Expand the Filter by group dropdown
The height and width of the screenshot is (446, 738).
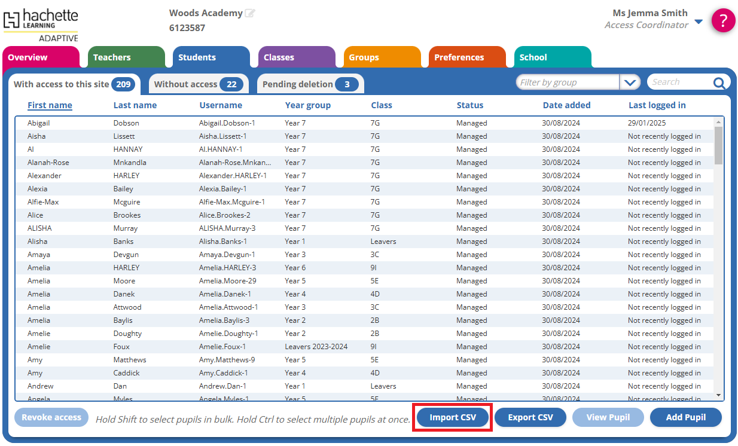tap(630, 82)
